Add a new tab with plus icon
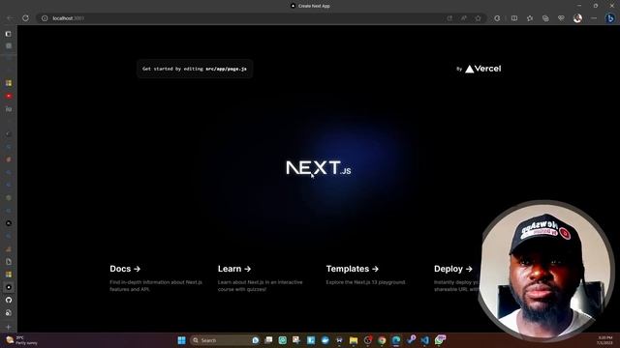Image resolution: width=620 pixels, height=348 pixels. click(9, 327)
